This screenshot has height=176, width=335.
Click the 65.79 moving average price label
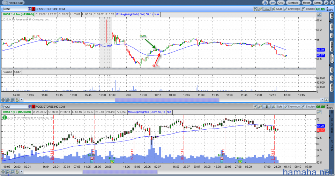point(320,50)
